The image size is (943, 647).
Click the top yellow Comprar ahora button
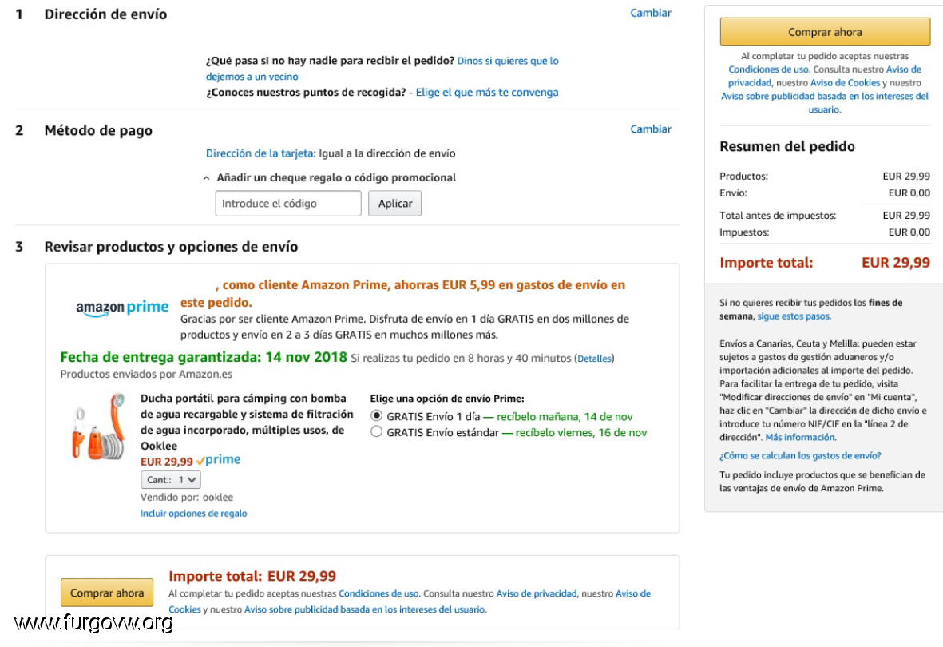(x=825, y=32)
